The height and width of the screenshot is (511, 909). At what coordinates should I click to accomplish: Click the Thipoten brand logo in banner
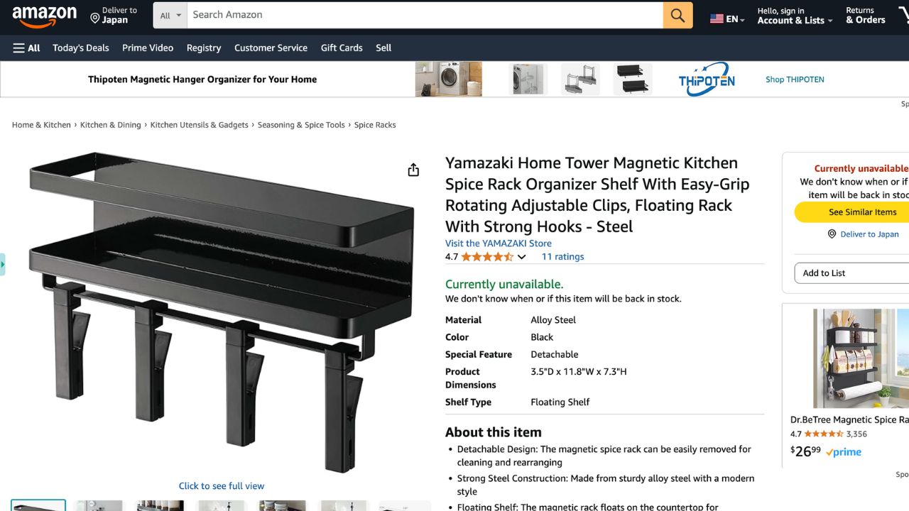[707, 79]
